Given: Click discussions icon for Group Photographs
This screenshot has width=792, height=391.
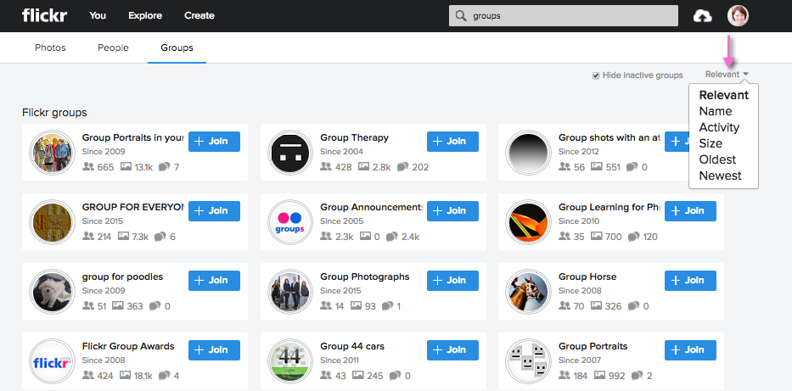Looking at the screenshot, I should 387,306.
